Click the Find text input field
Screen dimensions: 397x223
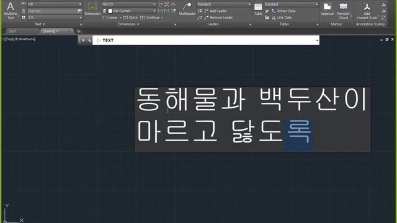[x=52, y=11]
